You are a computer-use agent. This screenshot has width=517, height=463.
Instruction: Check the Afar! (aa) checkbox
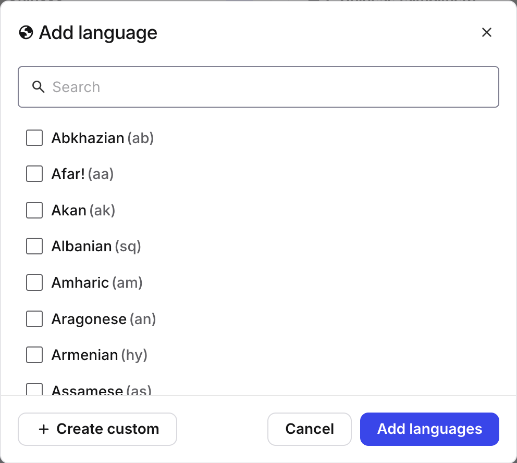tap(34, 174)
